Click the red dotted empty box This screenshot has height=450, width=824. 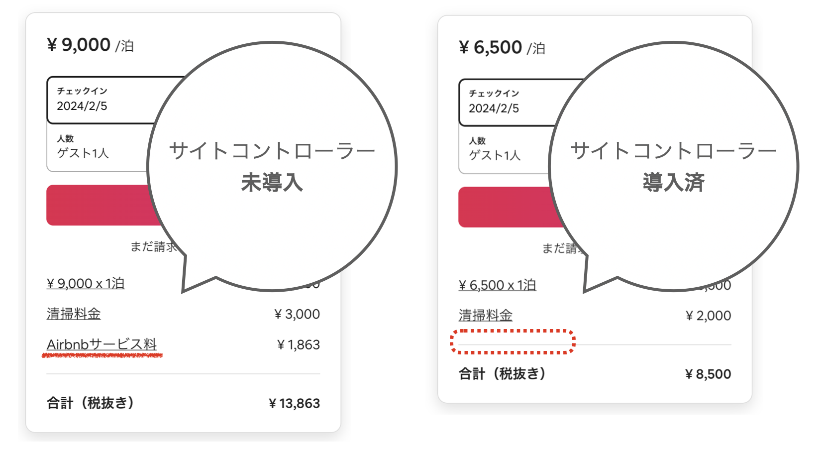[x=513, y=341]
